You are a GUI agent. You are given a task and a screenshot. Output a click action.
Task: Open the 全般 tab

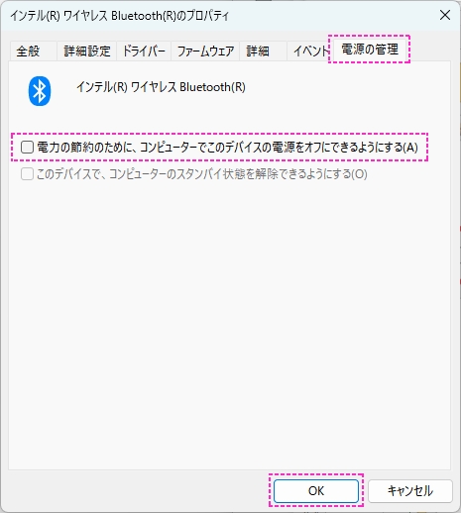(33, 51)
